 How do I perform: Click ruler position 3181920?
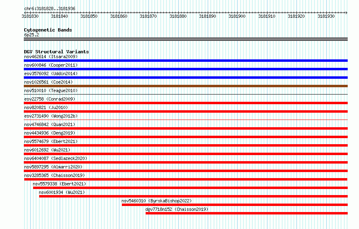pyautogui.click(x=296, y=16)
